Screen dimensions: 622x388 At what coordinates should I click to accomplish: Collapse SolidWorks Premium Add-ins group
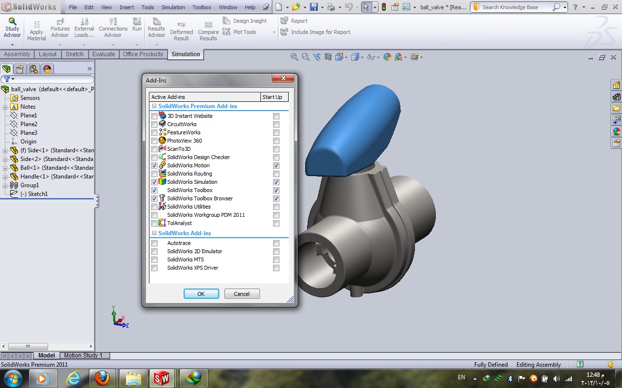[154, 106]
